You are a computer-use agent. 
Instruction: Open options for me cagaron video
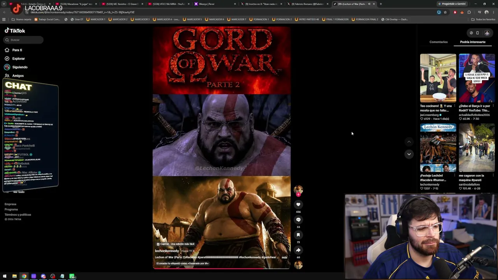pos(493,175)
